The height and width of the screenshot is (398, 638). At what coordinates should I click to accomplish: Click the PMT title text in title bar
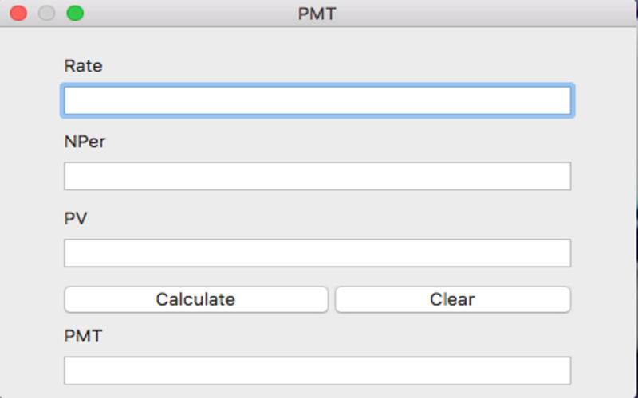(317, 14)
